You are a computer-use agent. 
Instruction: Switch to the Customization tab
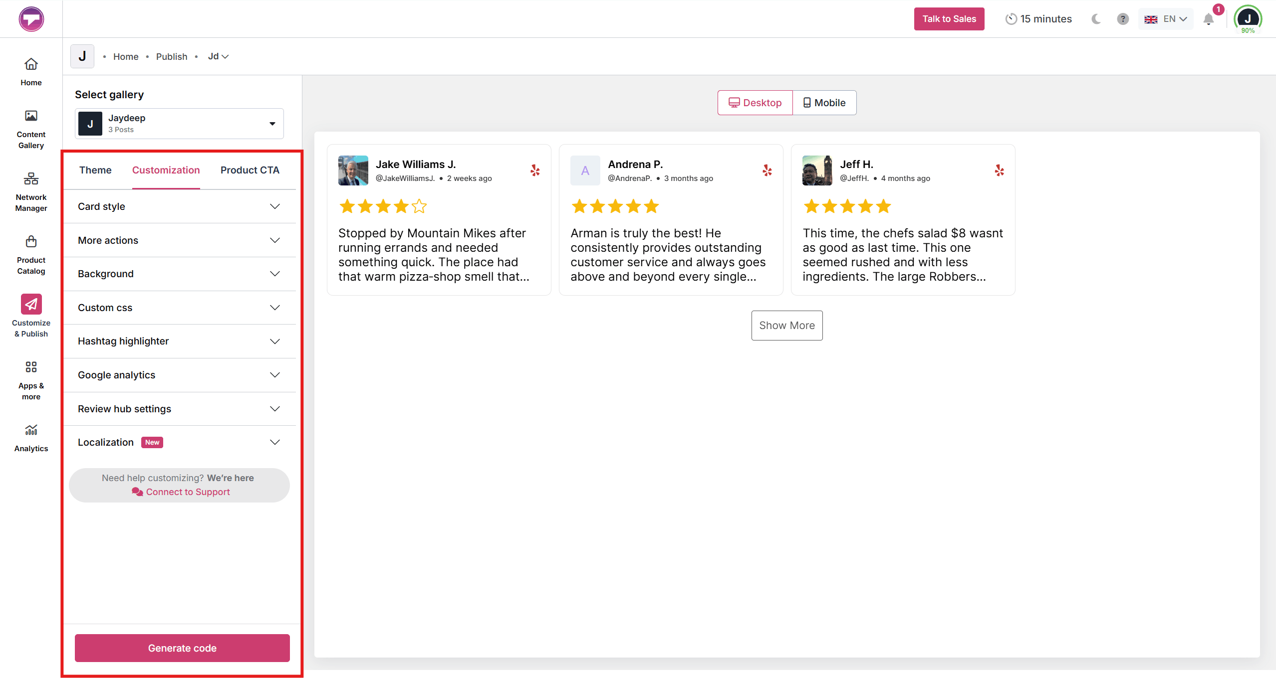pyautogui.click(x=166, y=170)
